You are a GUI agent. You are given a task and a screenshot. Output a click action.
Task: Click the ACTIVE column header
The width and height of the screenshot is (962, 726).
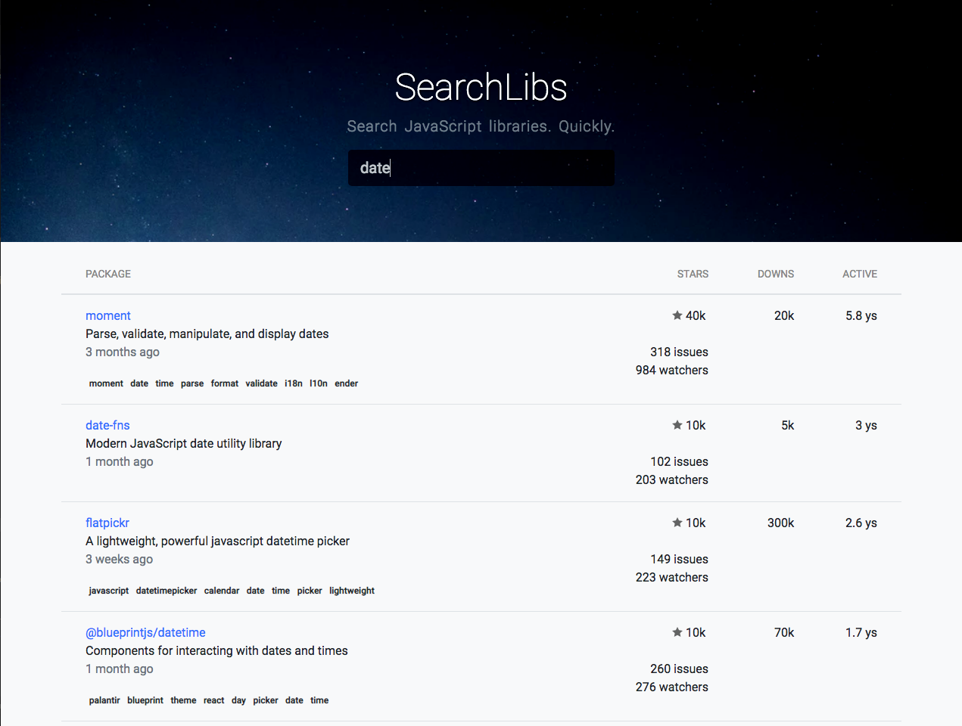[x=860, y=274]
